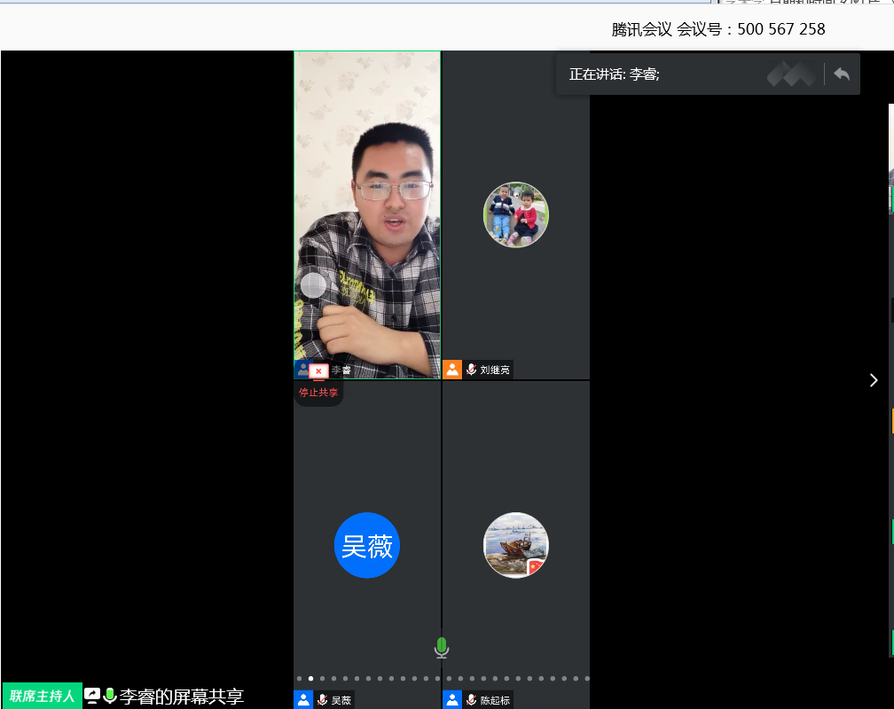This screenshot has height=709, width=894.
Task: Click the name label 陈起标
Action: [x=495, y=700]
